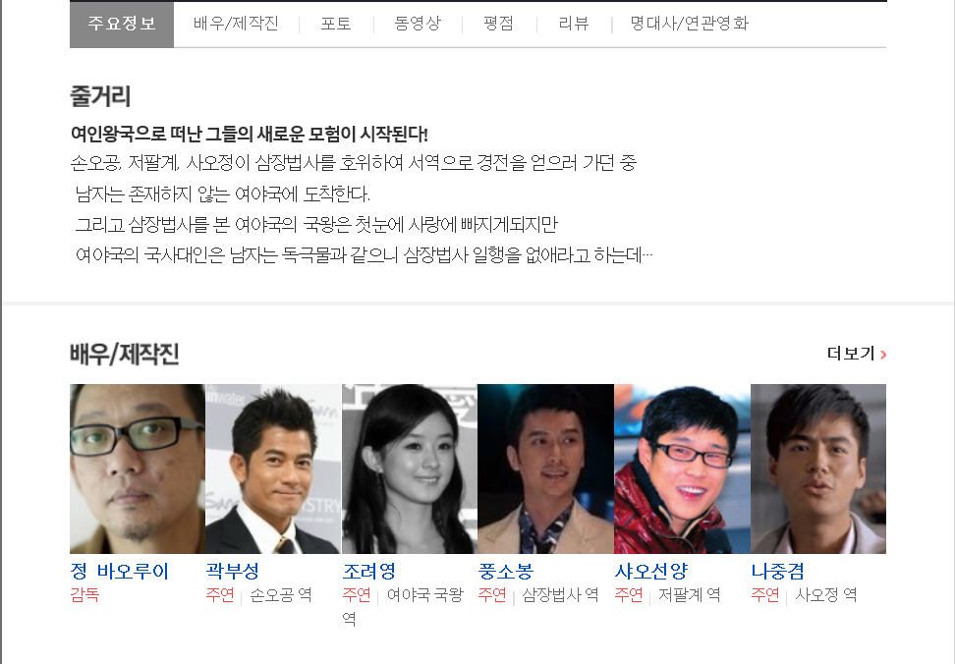Open the 곽부성 name link
This screenshot has width=955, height=664.
point(233,571)
